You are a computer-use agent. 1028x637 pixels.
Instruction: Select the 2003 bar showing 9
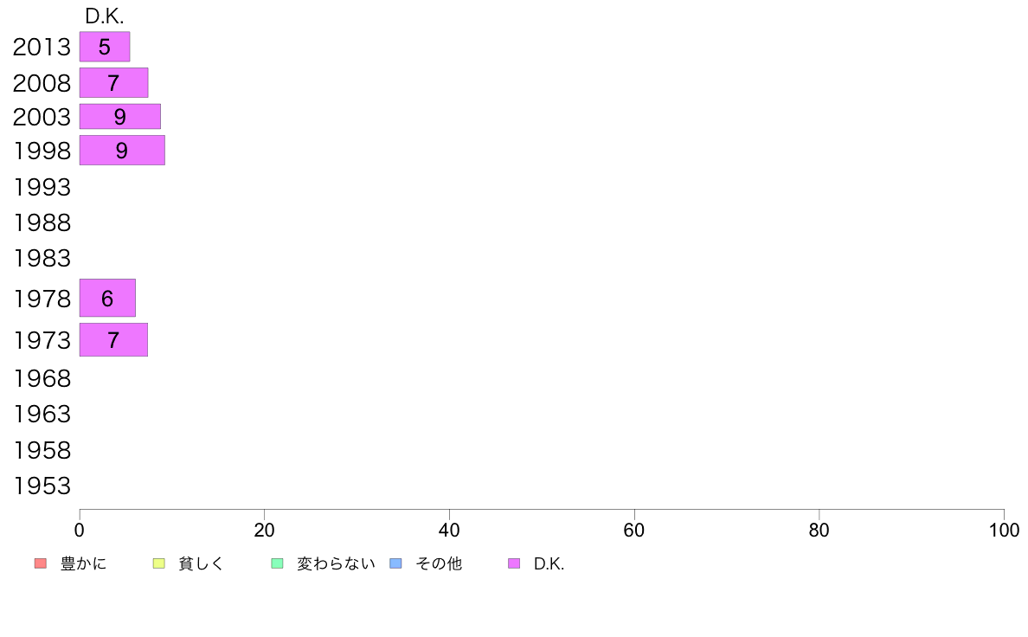120,117
